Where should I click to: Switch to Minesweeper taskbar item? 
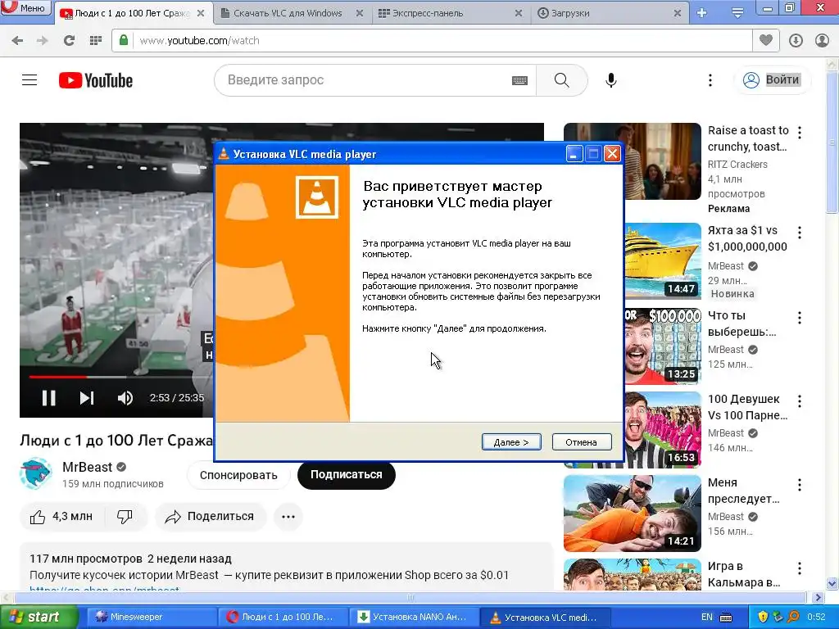click(x=151, y=618)
